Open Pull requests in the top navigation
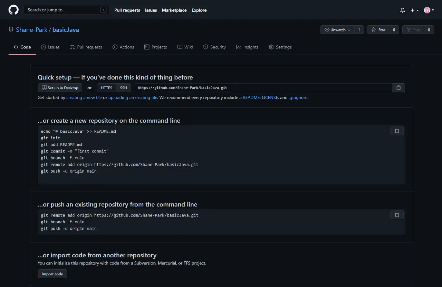The width and height of the screenshot is (442, 287). (127, 10)
